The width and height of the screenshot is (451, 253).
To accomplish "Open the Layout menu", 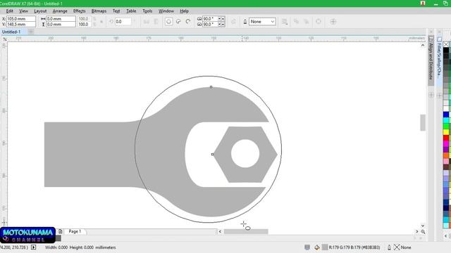I will [40, 11].
